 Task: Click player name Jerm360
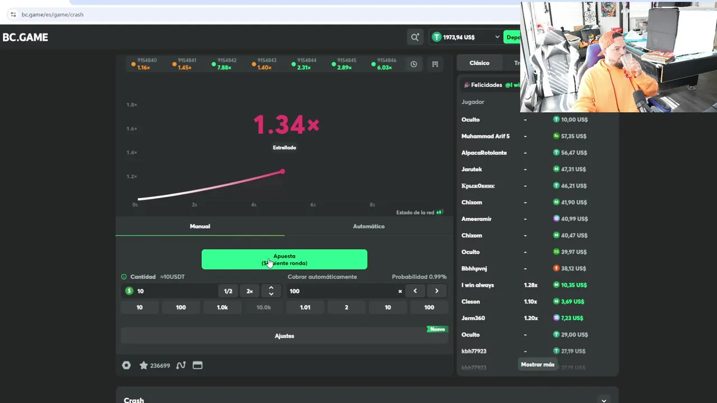coord(473,318)
